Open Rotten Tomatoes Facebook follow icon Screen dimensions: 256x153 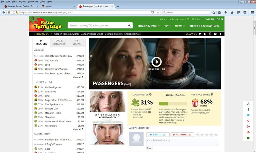click(x=205, y=34)
